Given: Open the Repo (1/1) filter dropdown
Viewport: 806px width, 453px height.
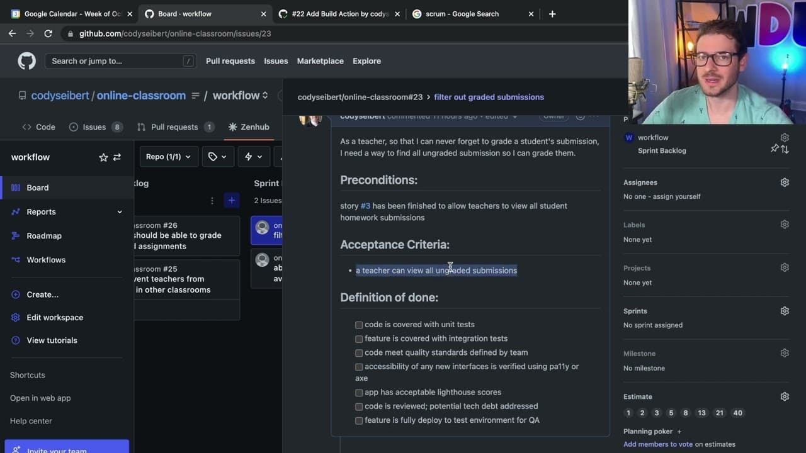Looking at the screenshot, I should (168, 157).
